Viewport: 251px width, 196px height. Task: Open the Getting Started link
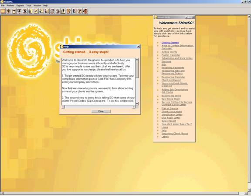click(x=170, y=43)
